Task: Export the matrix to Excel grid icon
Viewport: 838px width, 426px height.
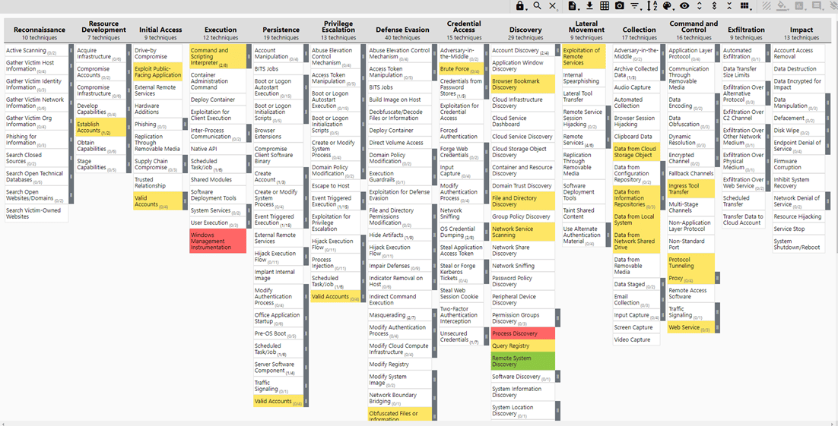Action: tap(605, 6)
